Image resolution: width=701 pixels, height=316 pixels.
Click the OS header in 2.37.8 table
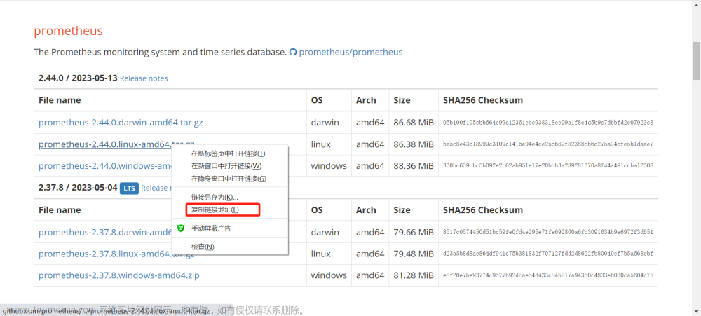[317, 210]
